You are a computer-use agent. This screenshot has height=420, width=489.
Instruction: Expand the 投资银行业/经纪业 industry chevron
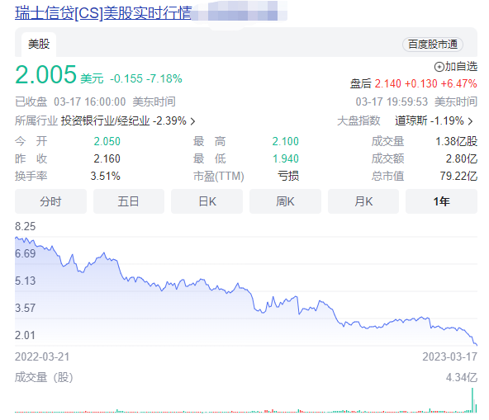click(192, 121)
